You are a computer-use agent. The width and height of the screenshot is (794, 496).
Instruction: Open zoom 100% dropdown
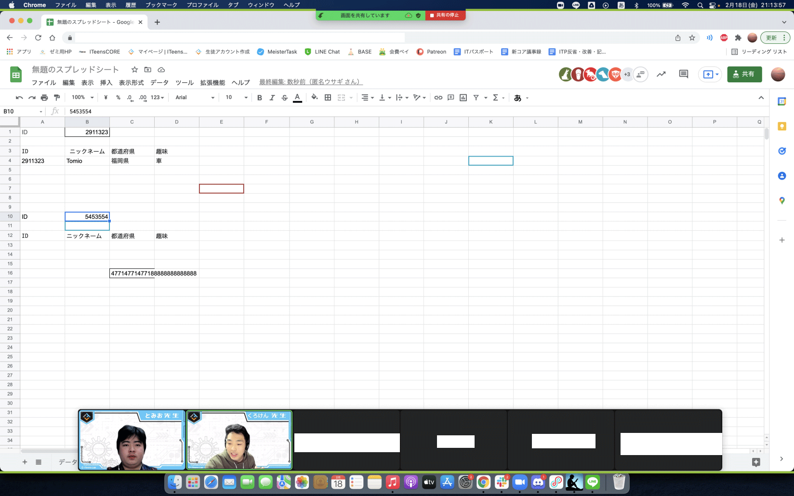[82, 98]
